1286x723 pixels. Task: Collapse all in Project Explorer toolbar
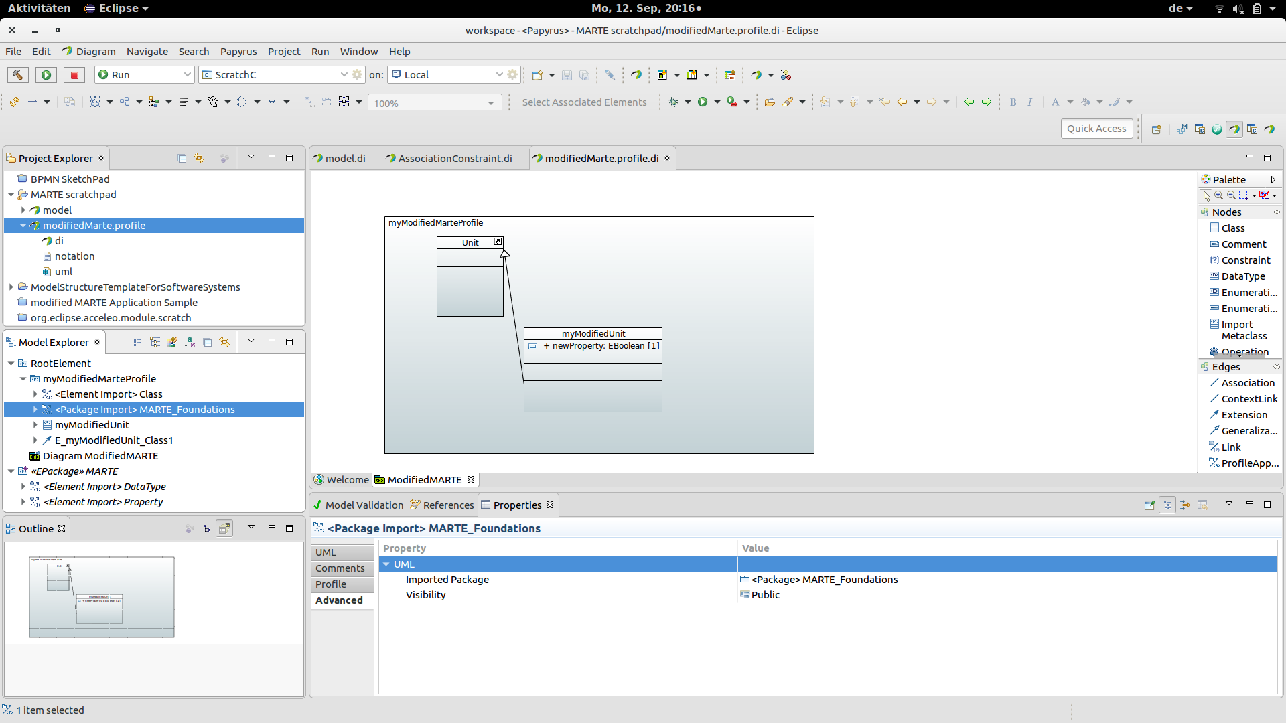[182, 159]
